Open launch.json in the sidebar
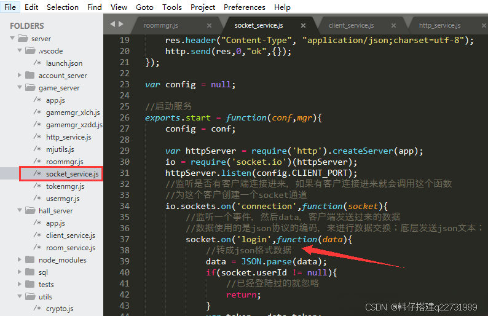 pos(64,63)
